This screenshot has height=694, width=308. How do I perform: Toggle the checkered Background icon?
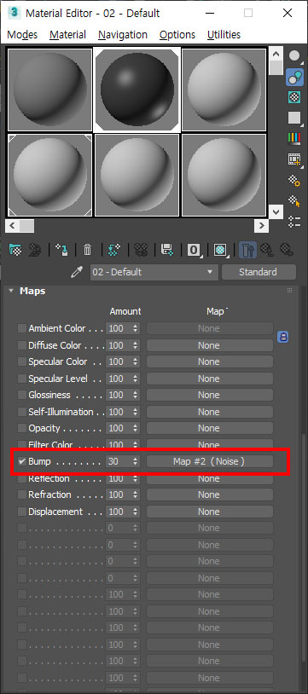(294, 97)
